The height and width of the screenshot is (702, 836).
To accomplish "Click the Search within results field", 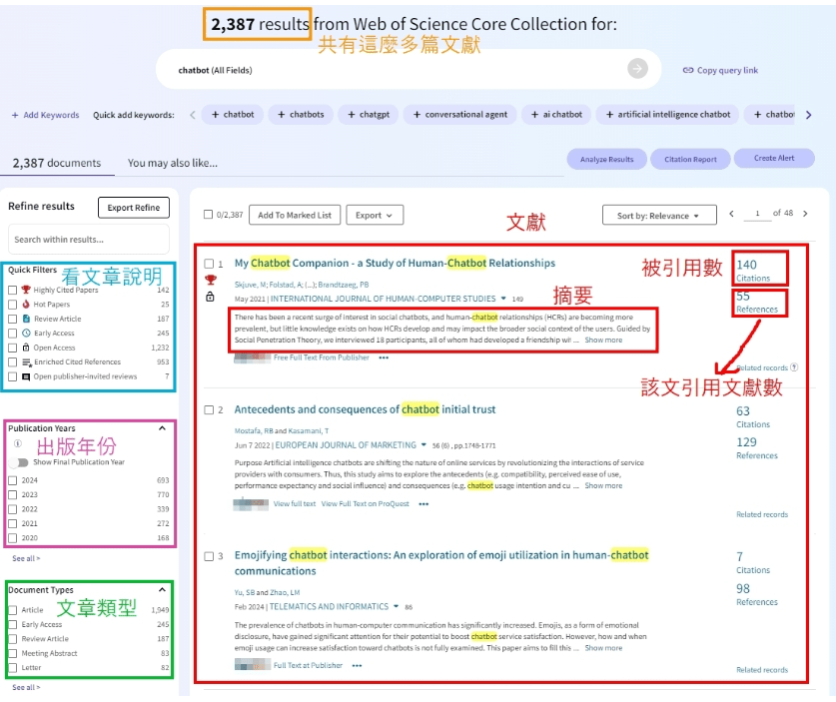I will click(89, 240).
